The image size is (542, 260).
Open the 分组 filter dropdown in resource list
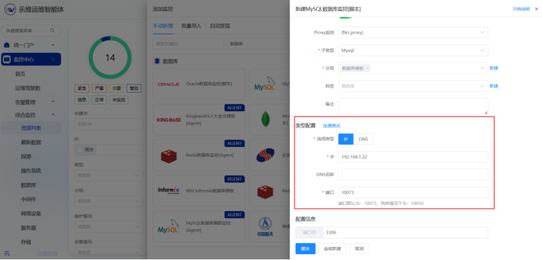coord(108,201)
